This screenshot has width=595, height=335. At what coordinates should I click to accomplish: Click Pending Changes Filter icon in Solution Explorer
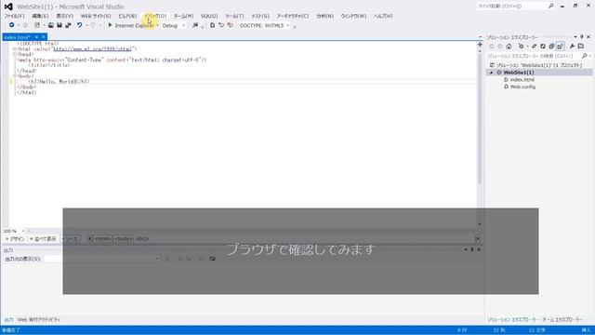click(x=521, y=47)
